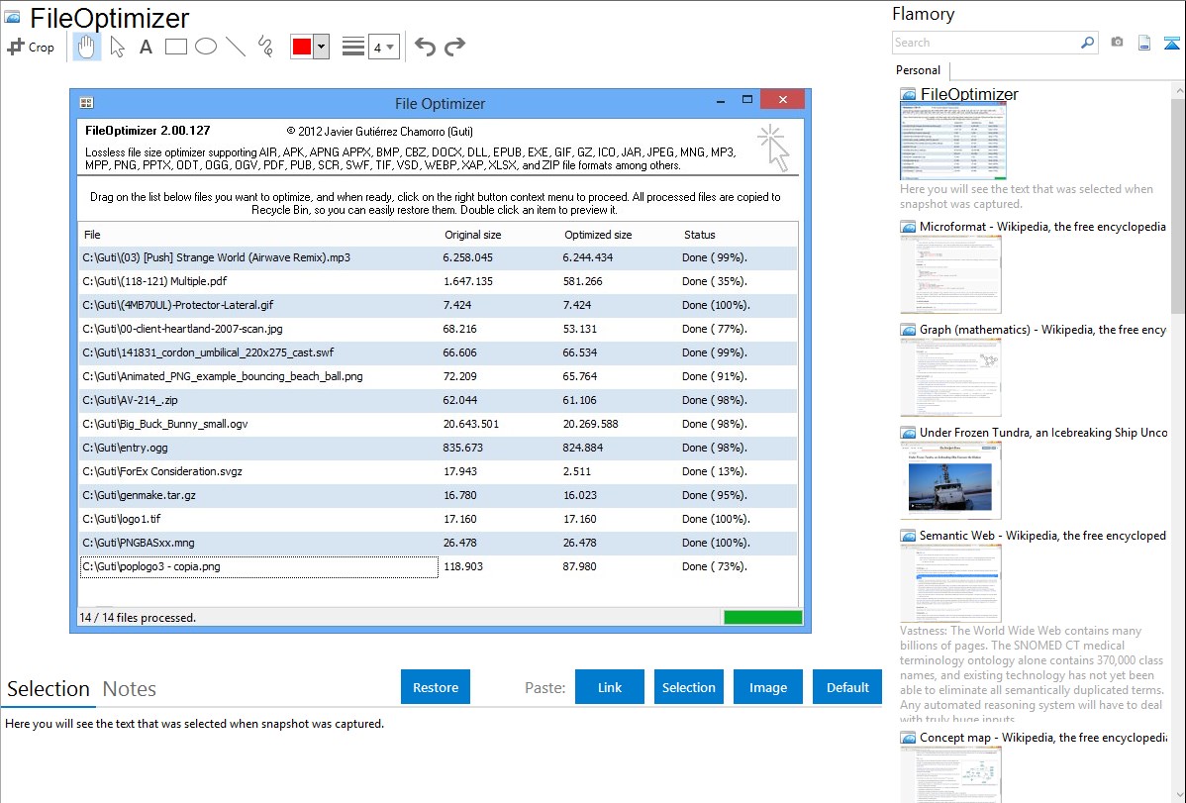This screenshot has height=803, width=1186.
Task: Choose the straight line drawing tool
Action: [235, 47]
